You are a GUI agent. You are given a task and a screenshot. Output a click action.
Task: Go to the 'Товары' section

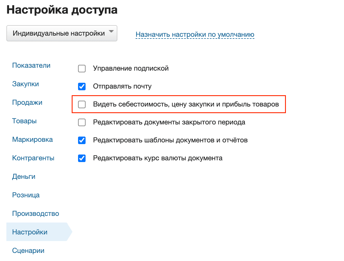[x=24, y=121]
